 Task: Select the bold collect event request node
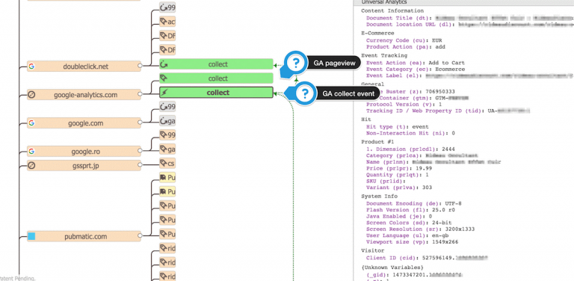216,93
